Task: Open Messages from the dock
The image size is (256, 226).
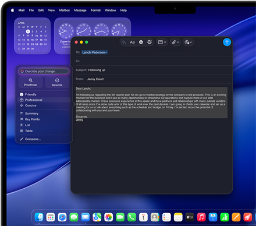Action: pyautogui.click(x=74, y=217)
